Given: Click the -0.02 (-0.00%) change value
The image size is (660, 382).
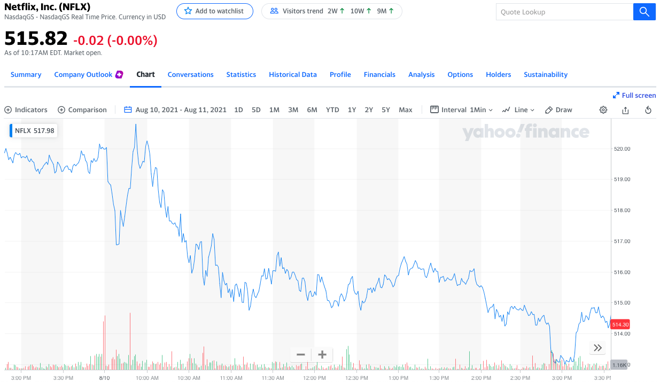Looking at the screenshot, I should (115, 40).
